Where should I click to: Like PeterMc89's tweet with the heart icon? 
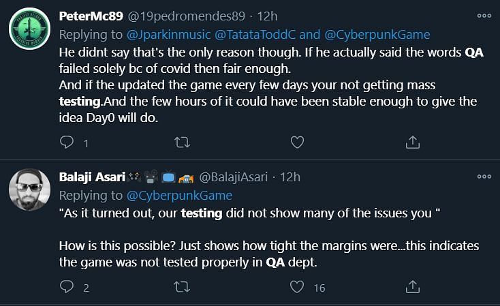coord(297,142)
